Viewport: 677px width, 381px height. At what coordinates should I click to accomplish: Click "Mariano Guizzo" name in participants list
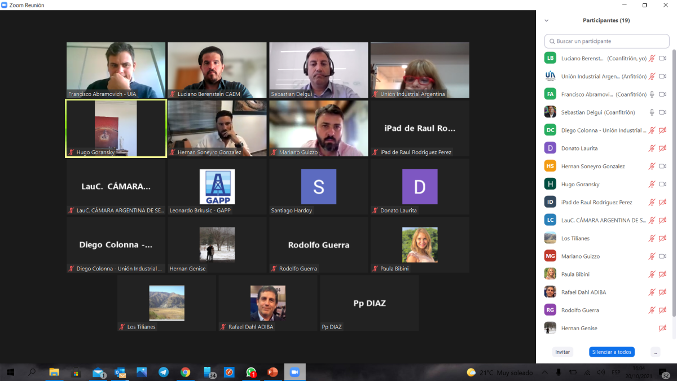[581, 256]
